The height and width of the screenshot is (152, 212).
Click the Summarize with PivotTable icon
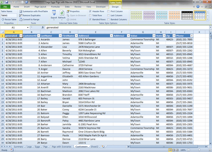(x=21, y=11)
